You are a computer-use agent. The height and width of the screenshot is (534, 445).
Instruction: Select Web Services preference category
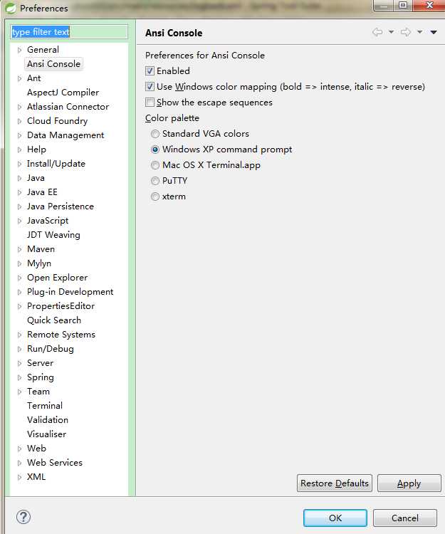point(55,463)
